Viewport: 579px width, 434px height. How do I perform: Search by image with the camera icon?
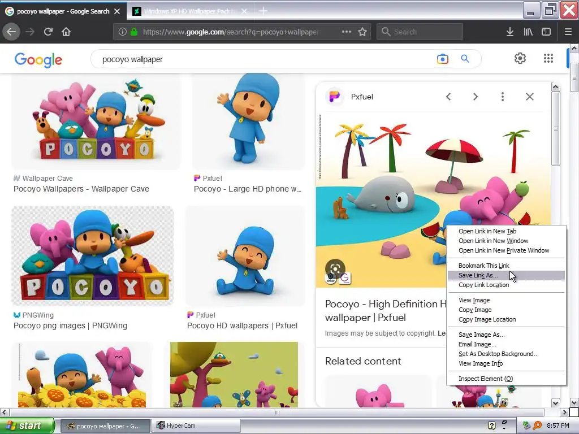tap(442, 59)
